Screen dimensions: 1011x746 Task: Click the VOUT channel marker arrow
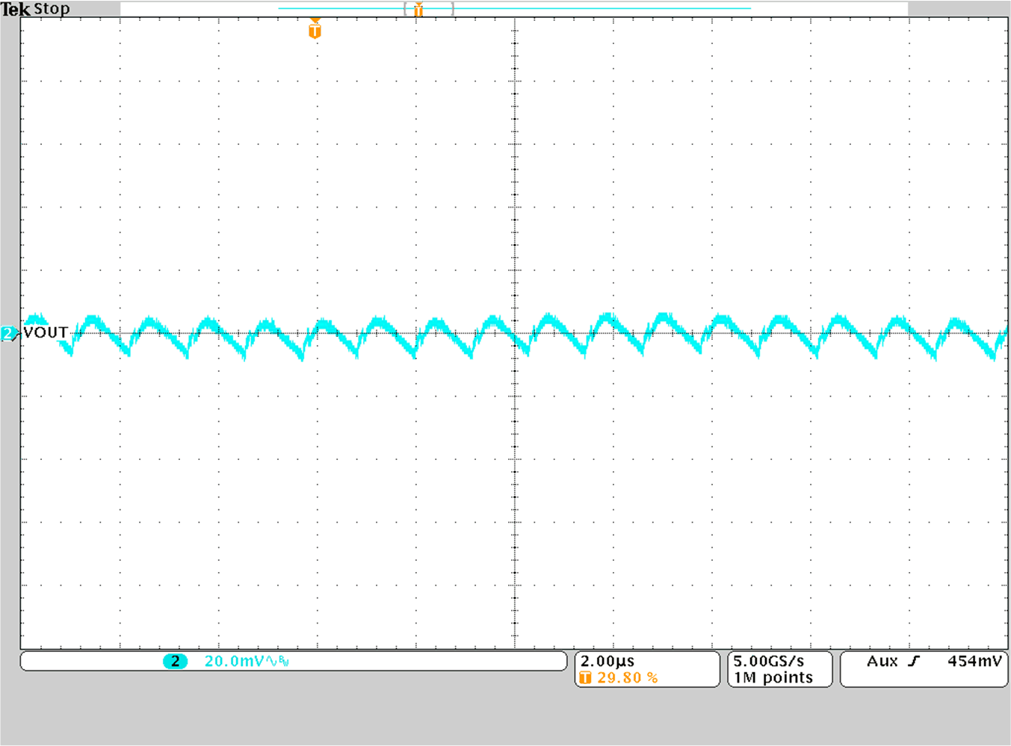click(x=7, y=333)
